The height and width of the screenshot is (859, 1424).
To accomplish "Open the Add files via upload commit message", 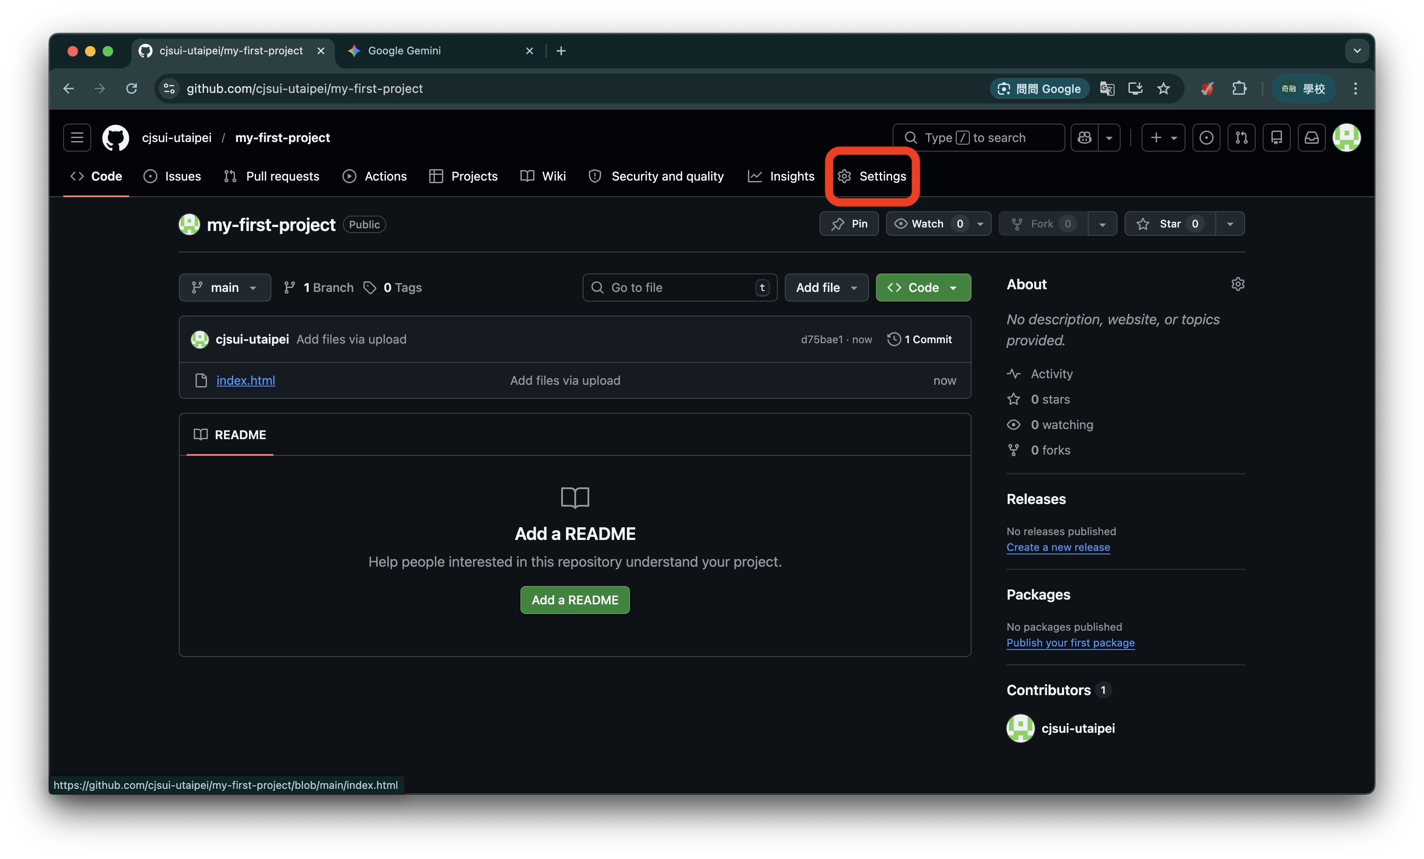I will 351,339.
